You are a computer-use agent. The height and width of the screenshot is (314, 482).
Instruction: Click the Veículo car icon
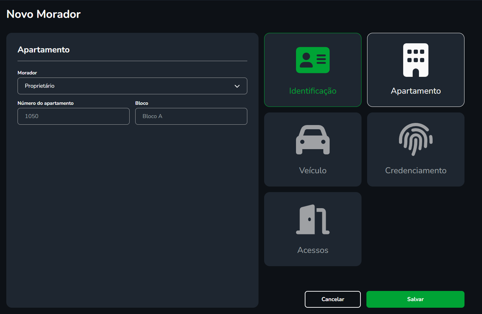(x=312, y=140)
